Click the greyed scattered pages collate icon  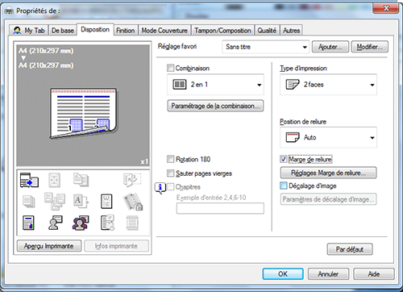pos(55,201)
